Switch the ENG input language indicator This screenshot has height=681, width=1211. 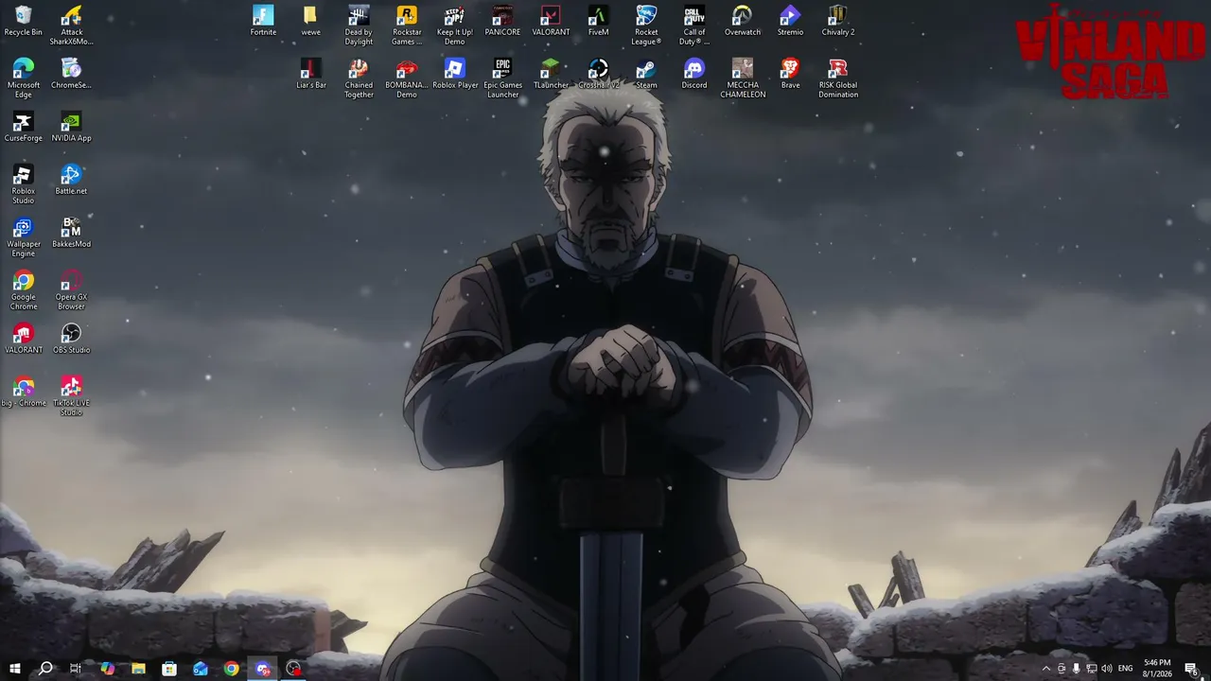coord(1126,669)
